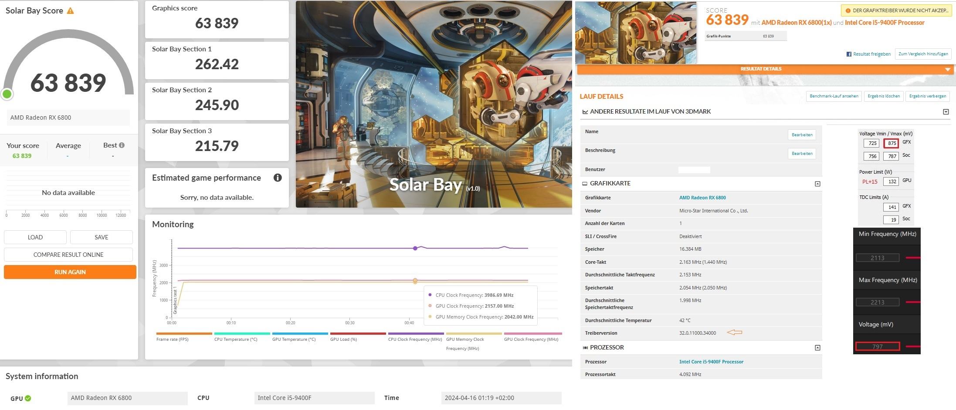Image resolution: width=956 pixels, height=410 pixels.
Task: Expand the Resultat Details orange bar arrow
Action: pos(947,69)
